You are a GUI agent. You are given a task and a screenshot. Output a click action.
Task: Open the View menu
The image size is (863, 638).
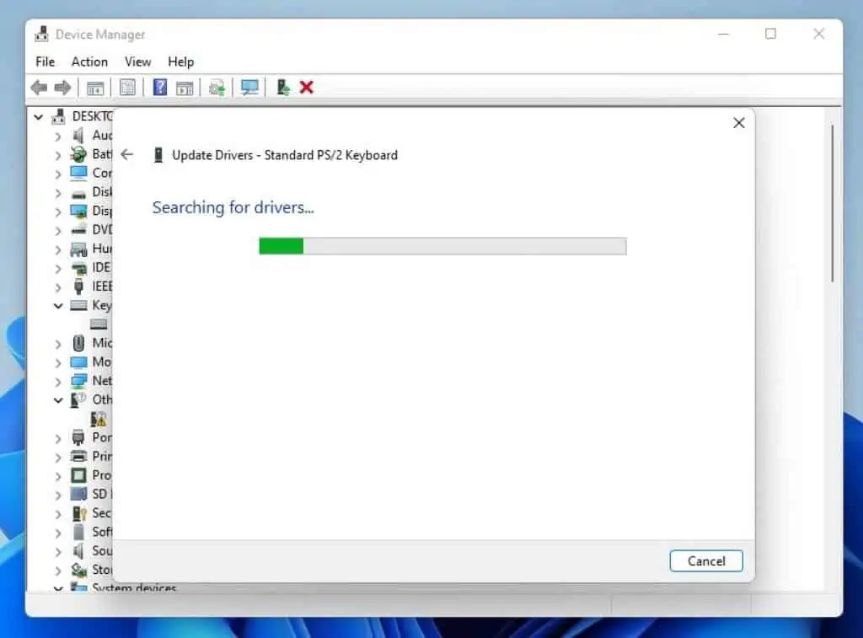point(137,62)
